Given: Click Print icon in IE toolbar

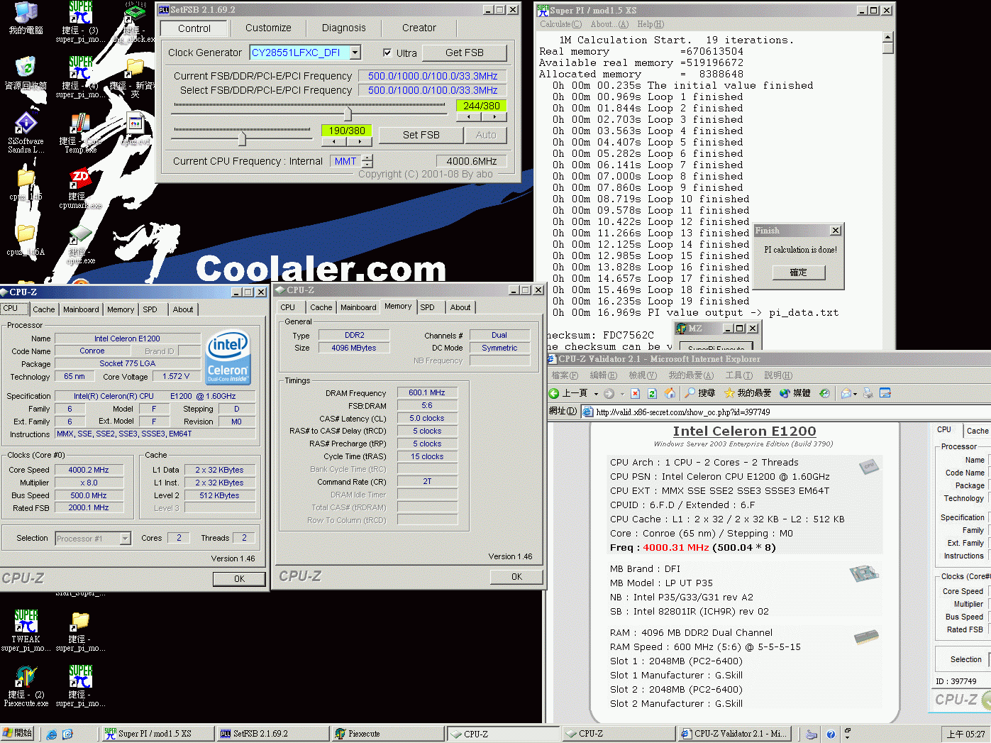Looking at the screenshot, I should (868, 392).
